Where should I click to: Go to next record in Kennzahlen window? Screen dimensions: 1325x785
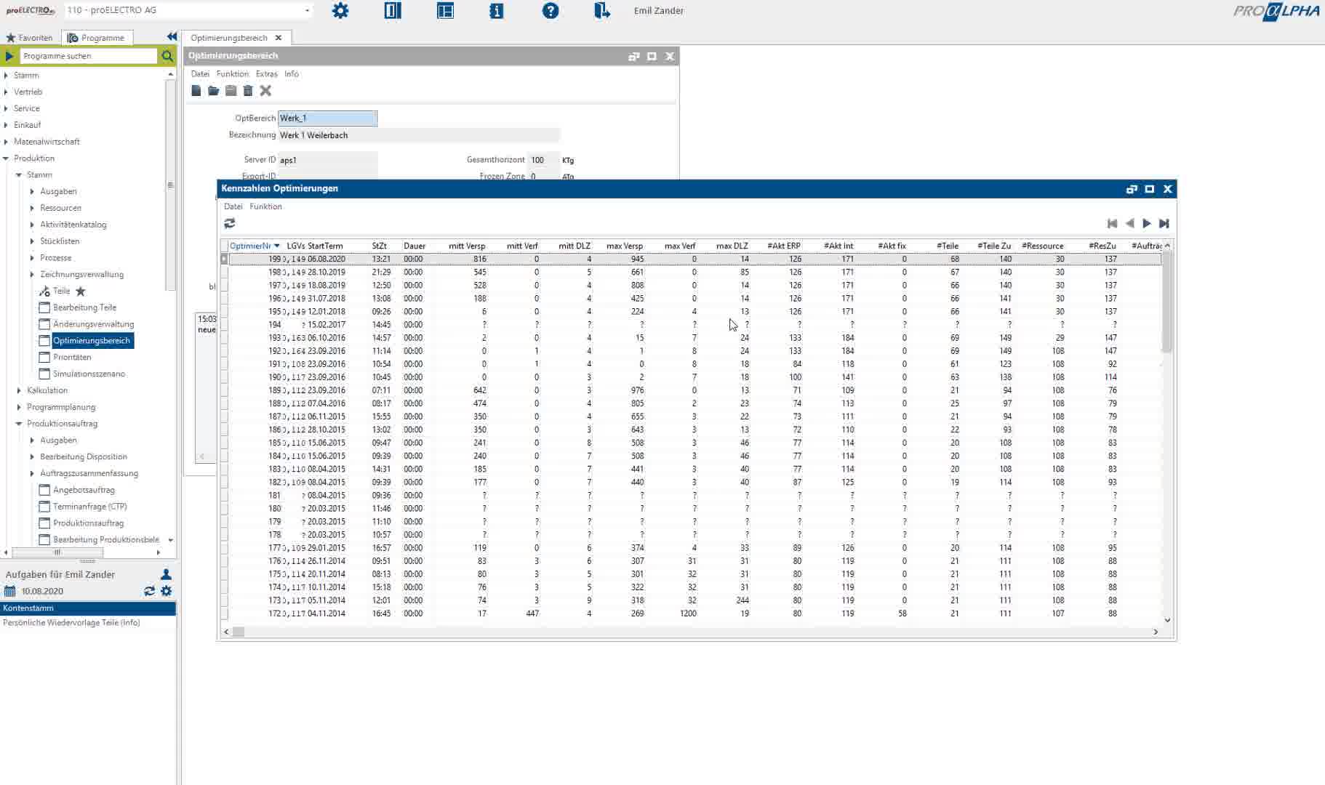[1147, 224]
